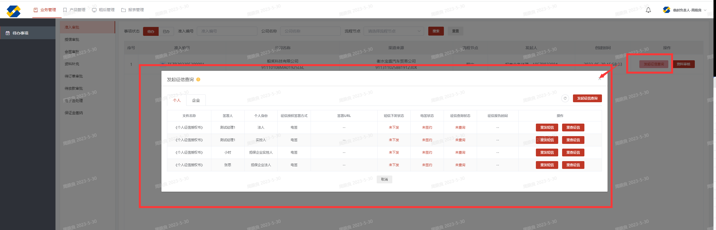Click 重发短信 for 张思 row

[547, 165]
